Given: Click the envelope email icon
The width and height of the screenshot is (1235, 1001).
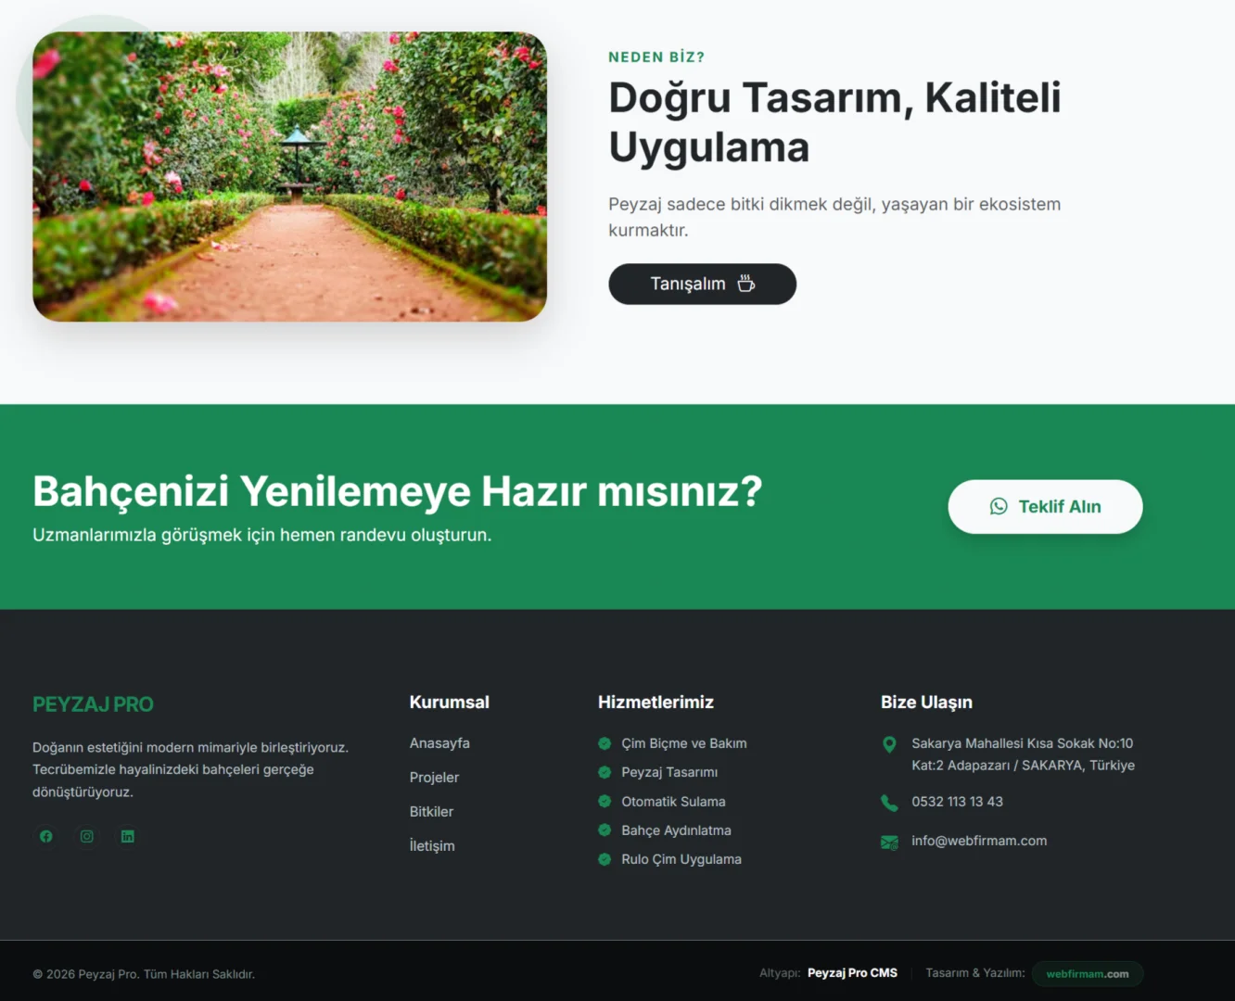Looking at the screenshot, I should click(x=889, y=842).
